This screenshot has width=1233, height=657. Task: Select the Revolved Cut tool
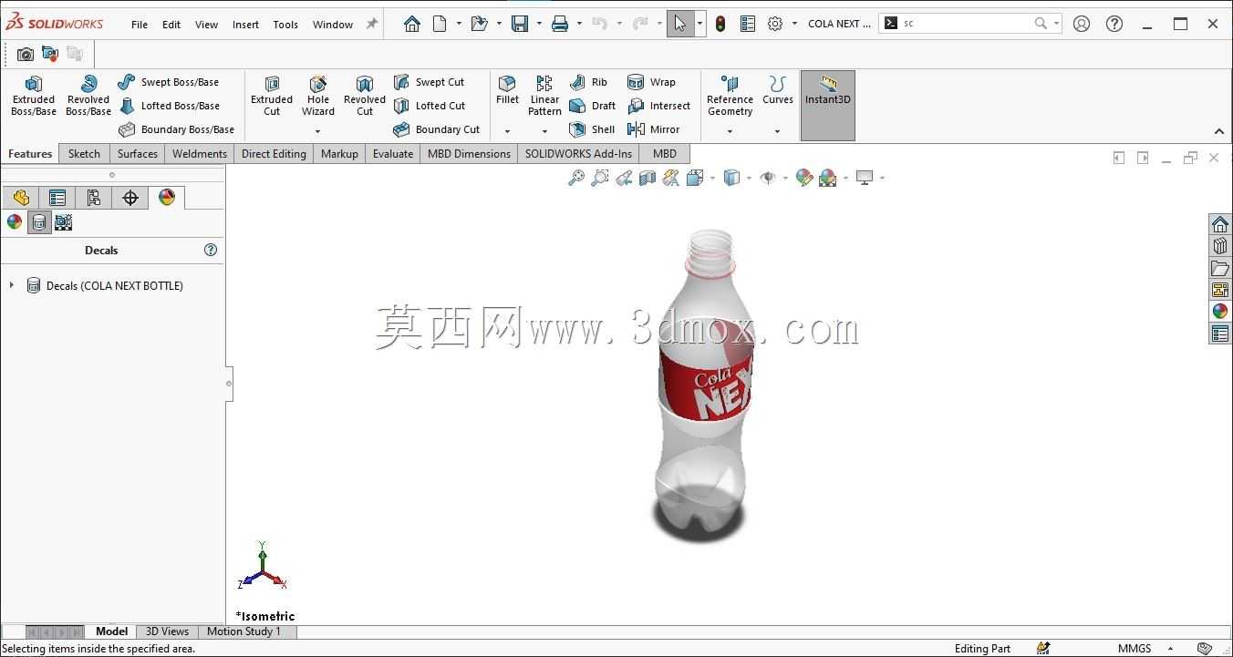pyautogui.click(x=365, y=96)
